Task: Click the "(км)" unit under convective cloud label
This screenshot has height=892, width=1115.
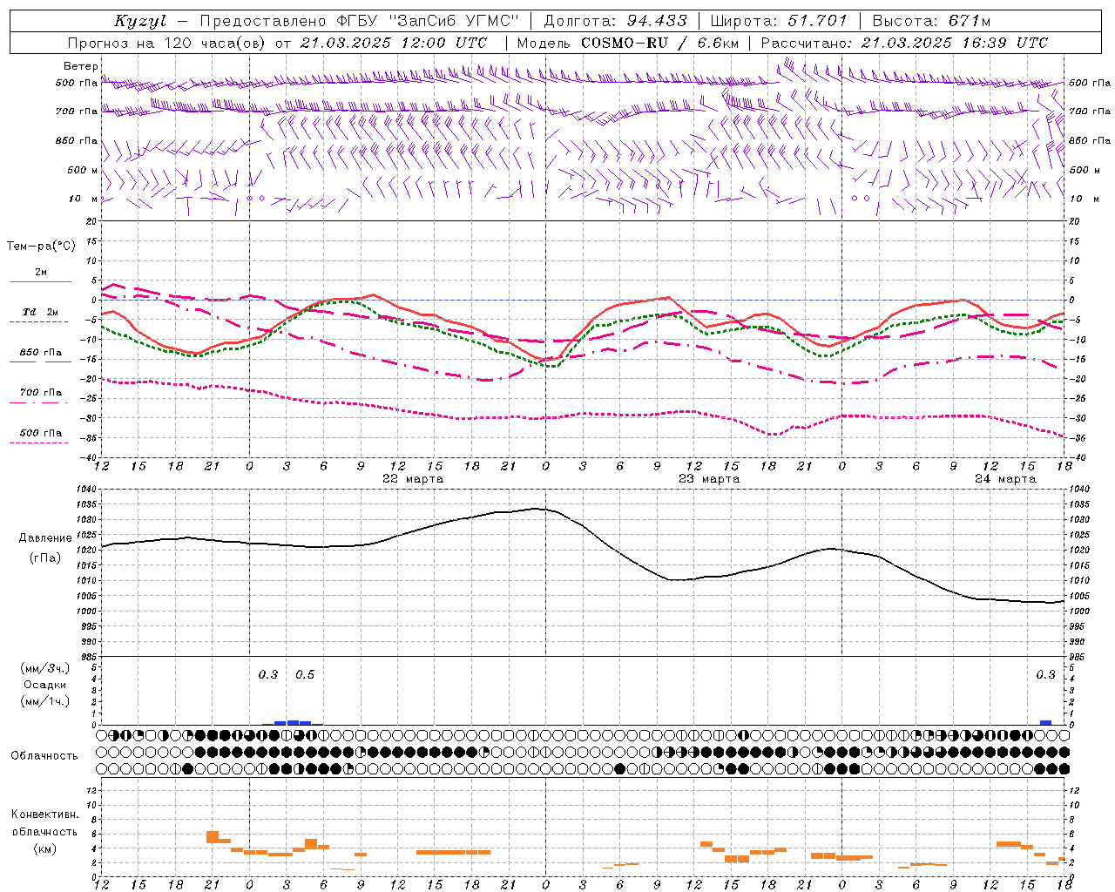Action: (x=44, y=848)
